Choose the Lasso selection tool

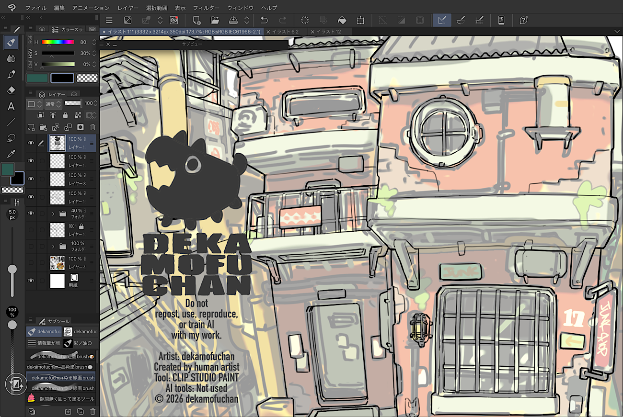(12, 138)
